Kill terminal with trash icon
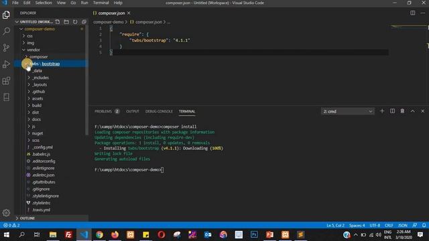The height and width of the screenshot is (241, 429). coord(402,111)
